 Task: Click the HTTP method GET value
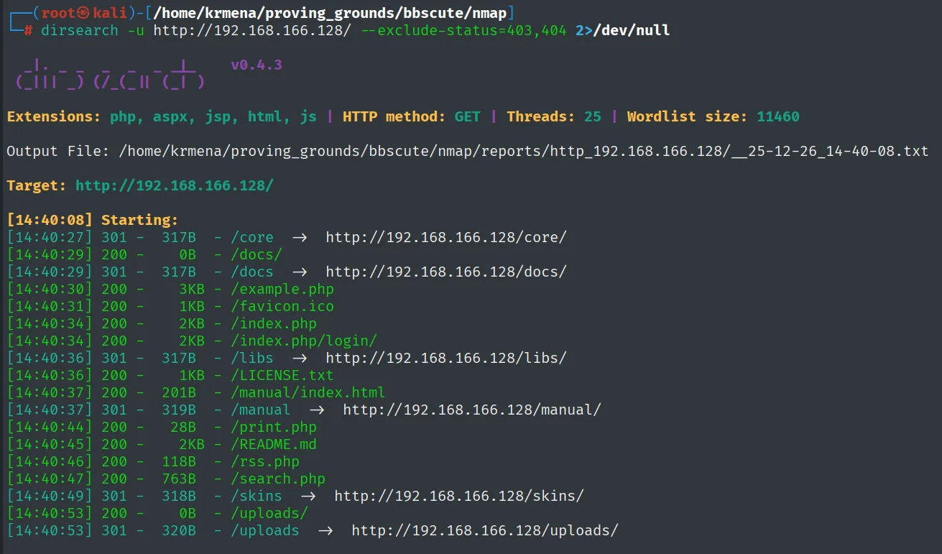(468, 116)
